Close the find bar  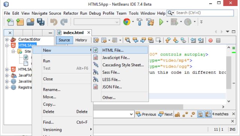[233, 114]
